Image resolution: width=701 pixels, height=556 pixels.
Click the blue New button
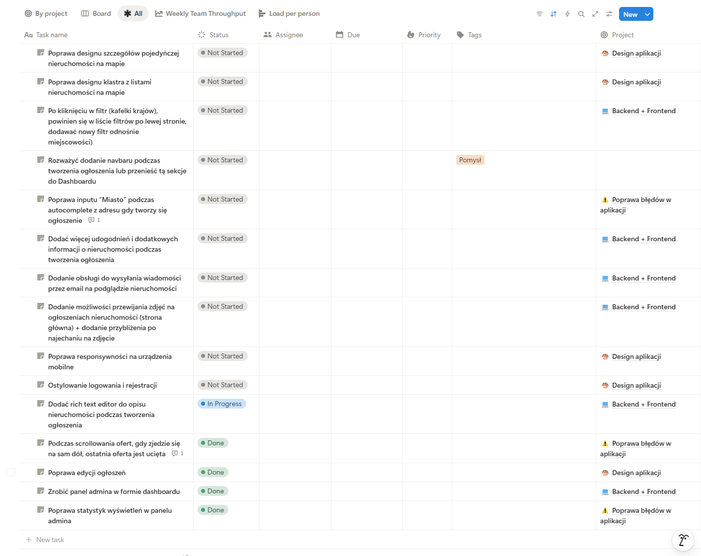[630, 14]
